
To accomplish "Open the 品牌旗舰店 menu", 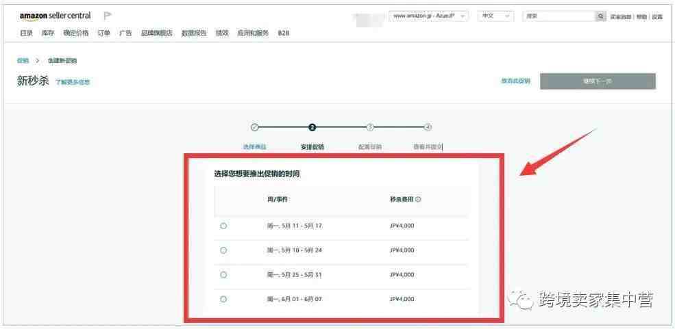I will coord(157,33).
